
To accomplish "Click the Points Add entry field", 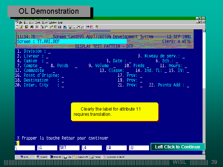I will pos(188,85).
